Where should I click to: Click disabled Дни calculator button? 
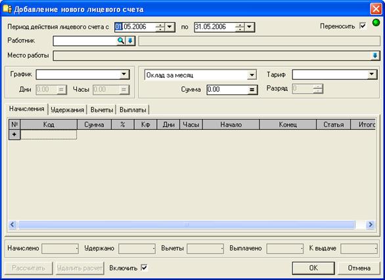click(61, 90)
